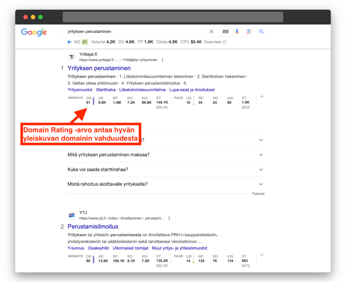This screenshot has height=282, width=346.
Task: Open the Starttiraha sitelink
Action: (x=106, y=90)
